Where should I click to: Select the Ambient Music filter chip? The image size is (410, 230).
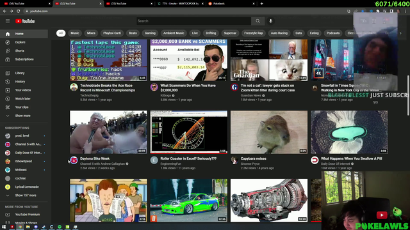click(x=174, y=33)
